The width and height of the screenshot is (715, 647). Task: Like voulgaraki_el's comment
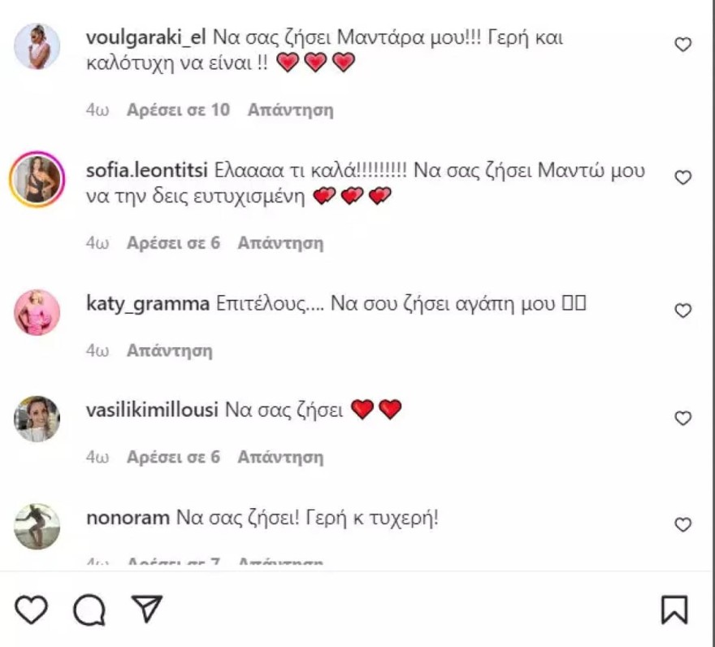pos(683,46)
